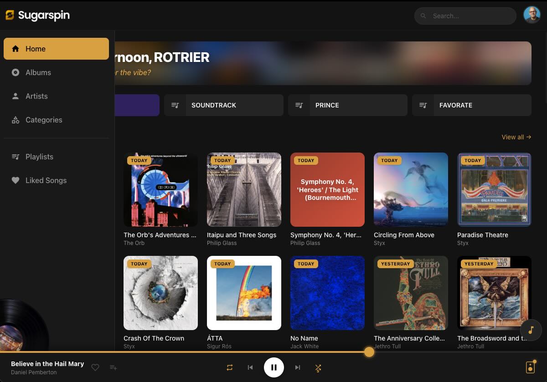Open the Home sidebar item

tap(56, 49)
